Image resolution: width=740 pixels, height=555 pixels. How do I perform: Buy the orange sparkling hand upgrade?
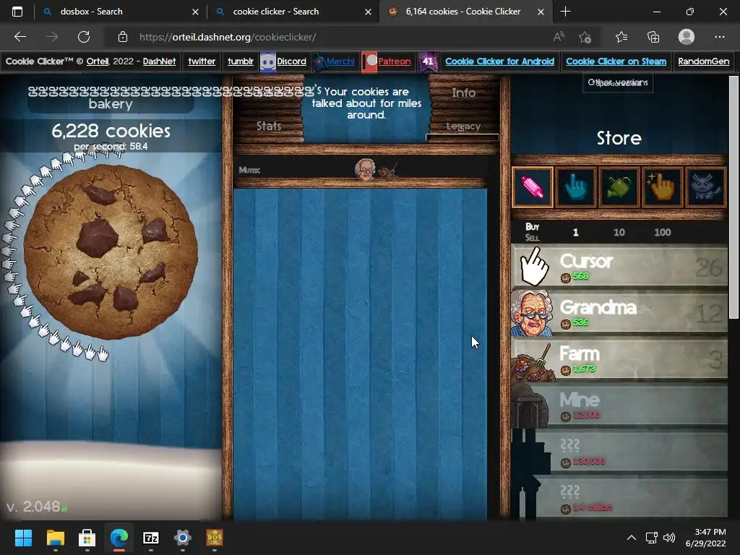coord(662,187)
